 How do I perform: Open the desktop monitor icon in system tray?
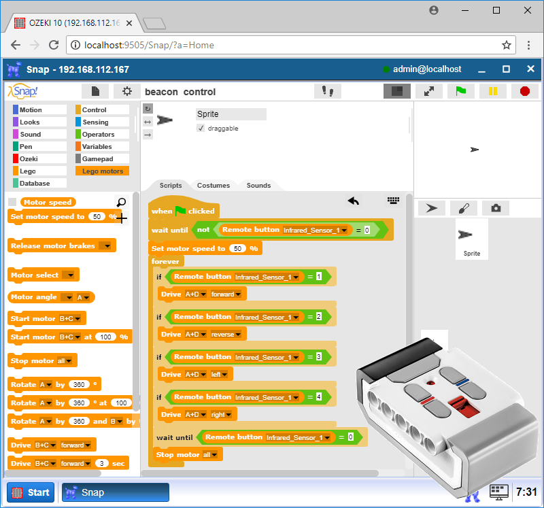[499, 492]
